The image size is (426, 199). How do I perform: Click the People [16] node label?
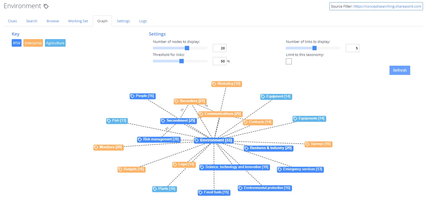(145, 96)
